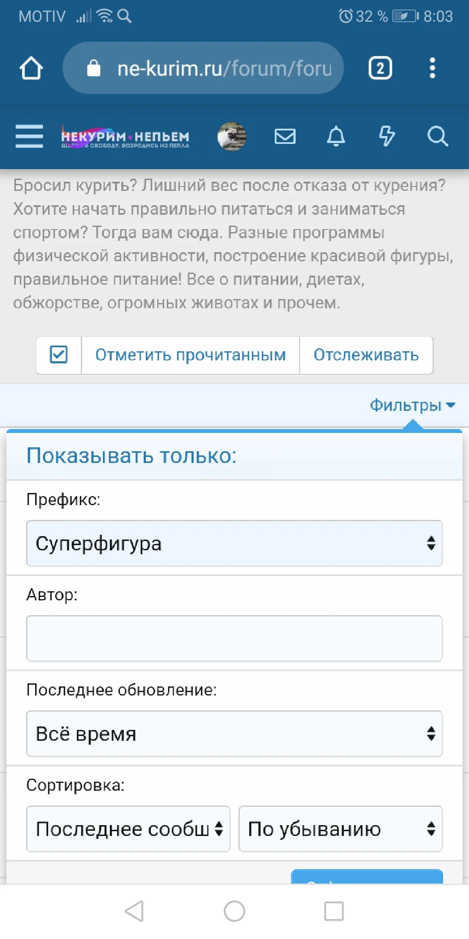Open the forum search magnifier
469x939 pixels.
click(x=437, y=137)
